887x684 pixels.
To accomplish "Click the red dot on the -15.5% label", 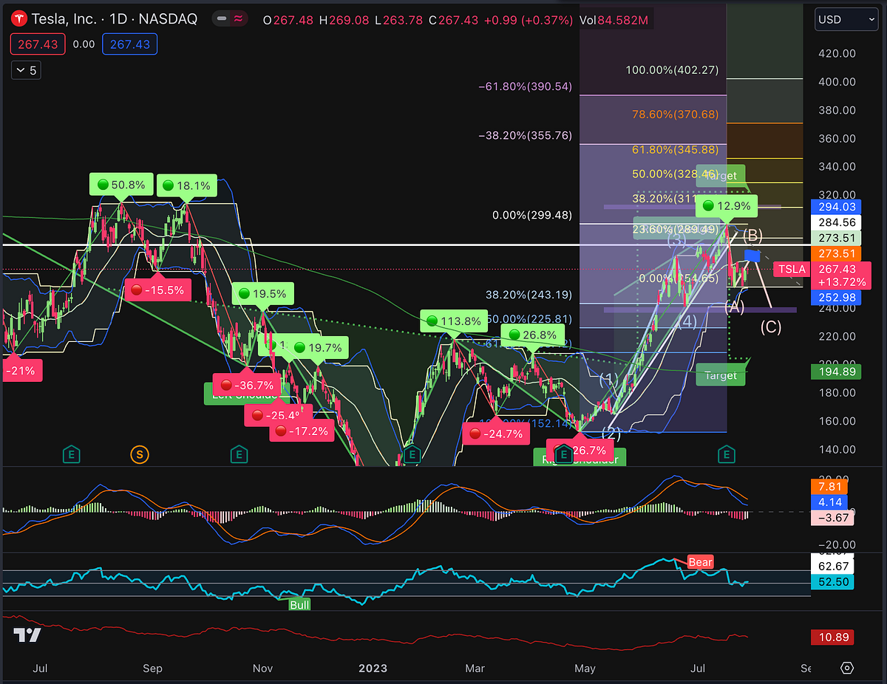I will point(137,290).
